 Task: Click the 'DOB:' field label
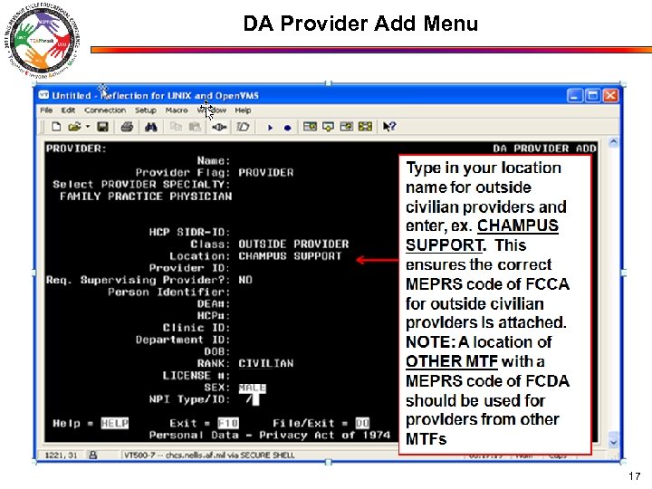click(x=217, y=351)
